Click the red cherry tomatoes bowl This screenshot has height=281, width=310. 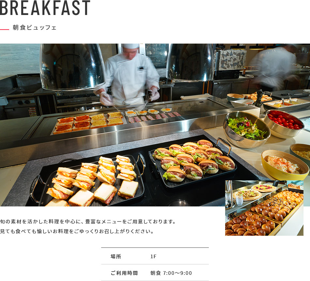tap(284, 124)
